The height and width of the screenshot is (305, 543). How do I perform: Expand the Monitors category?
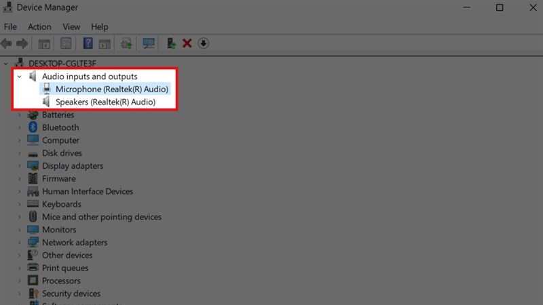[x=20, y=230]
